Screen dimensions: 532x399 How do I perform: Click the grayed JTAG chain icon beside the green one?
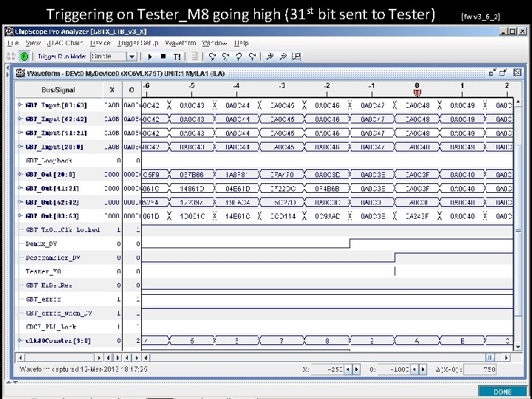tap(11, 56)
